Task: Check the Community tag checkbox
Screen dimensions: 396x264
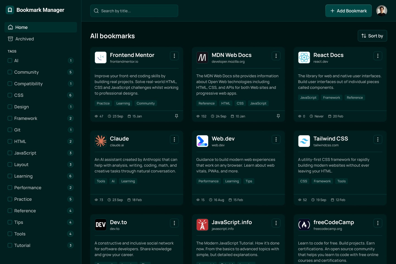Action: pyautogui.click(x=10, y=72)
